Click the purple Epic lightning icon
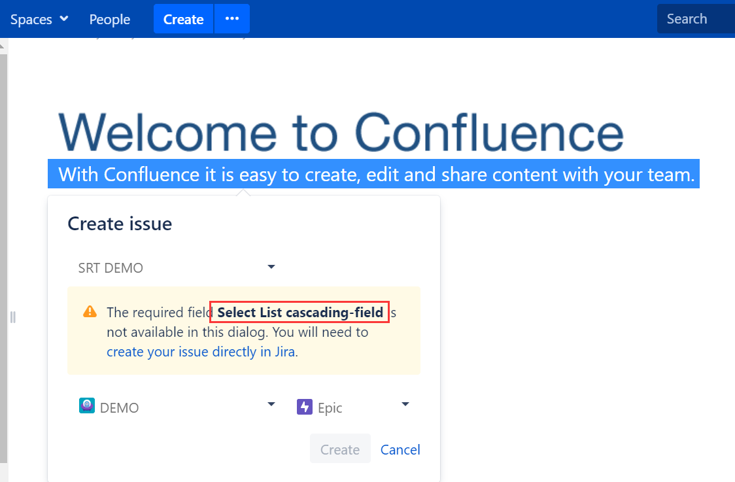Screen dimensions: 735x482 coord(305,407)
